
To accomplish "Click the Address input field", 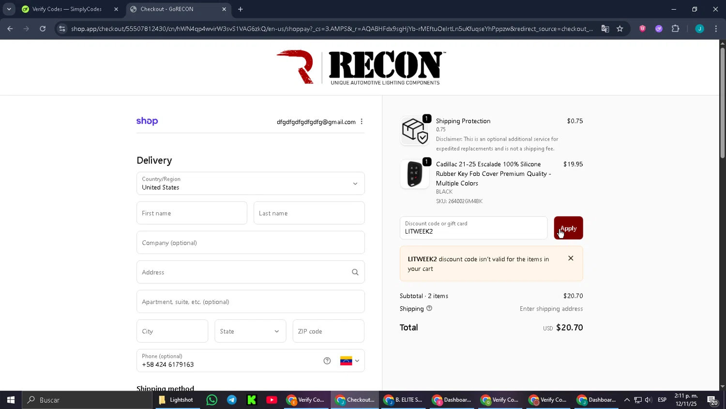I will click(x=251, y=272).
